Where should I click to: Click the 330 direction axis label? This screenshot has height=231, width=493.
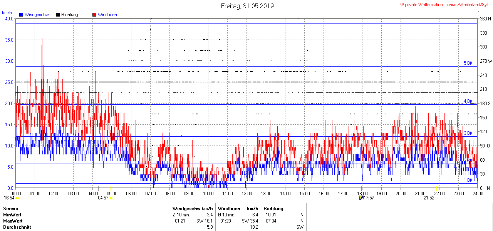point(483,33)
